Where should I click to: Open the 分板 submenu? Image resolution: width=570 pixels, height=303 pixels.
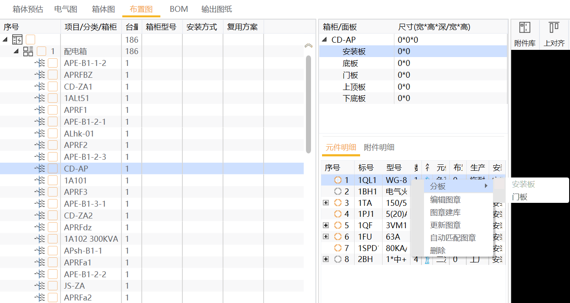point(459,186)
